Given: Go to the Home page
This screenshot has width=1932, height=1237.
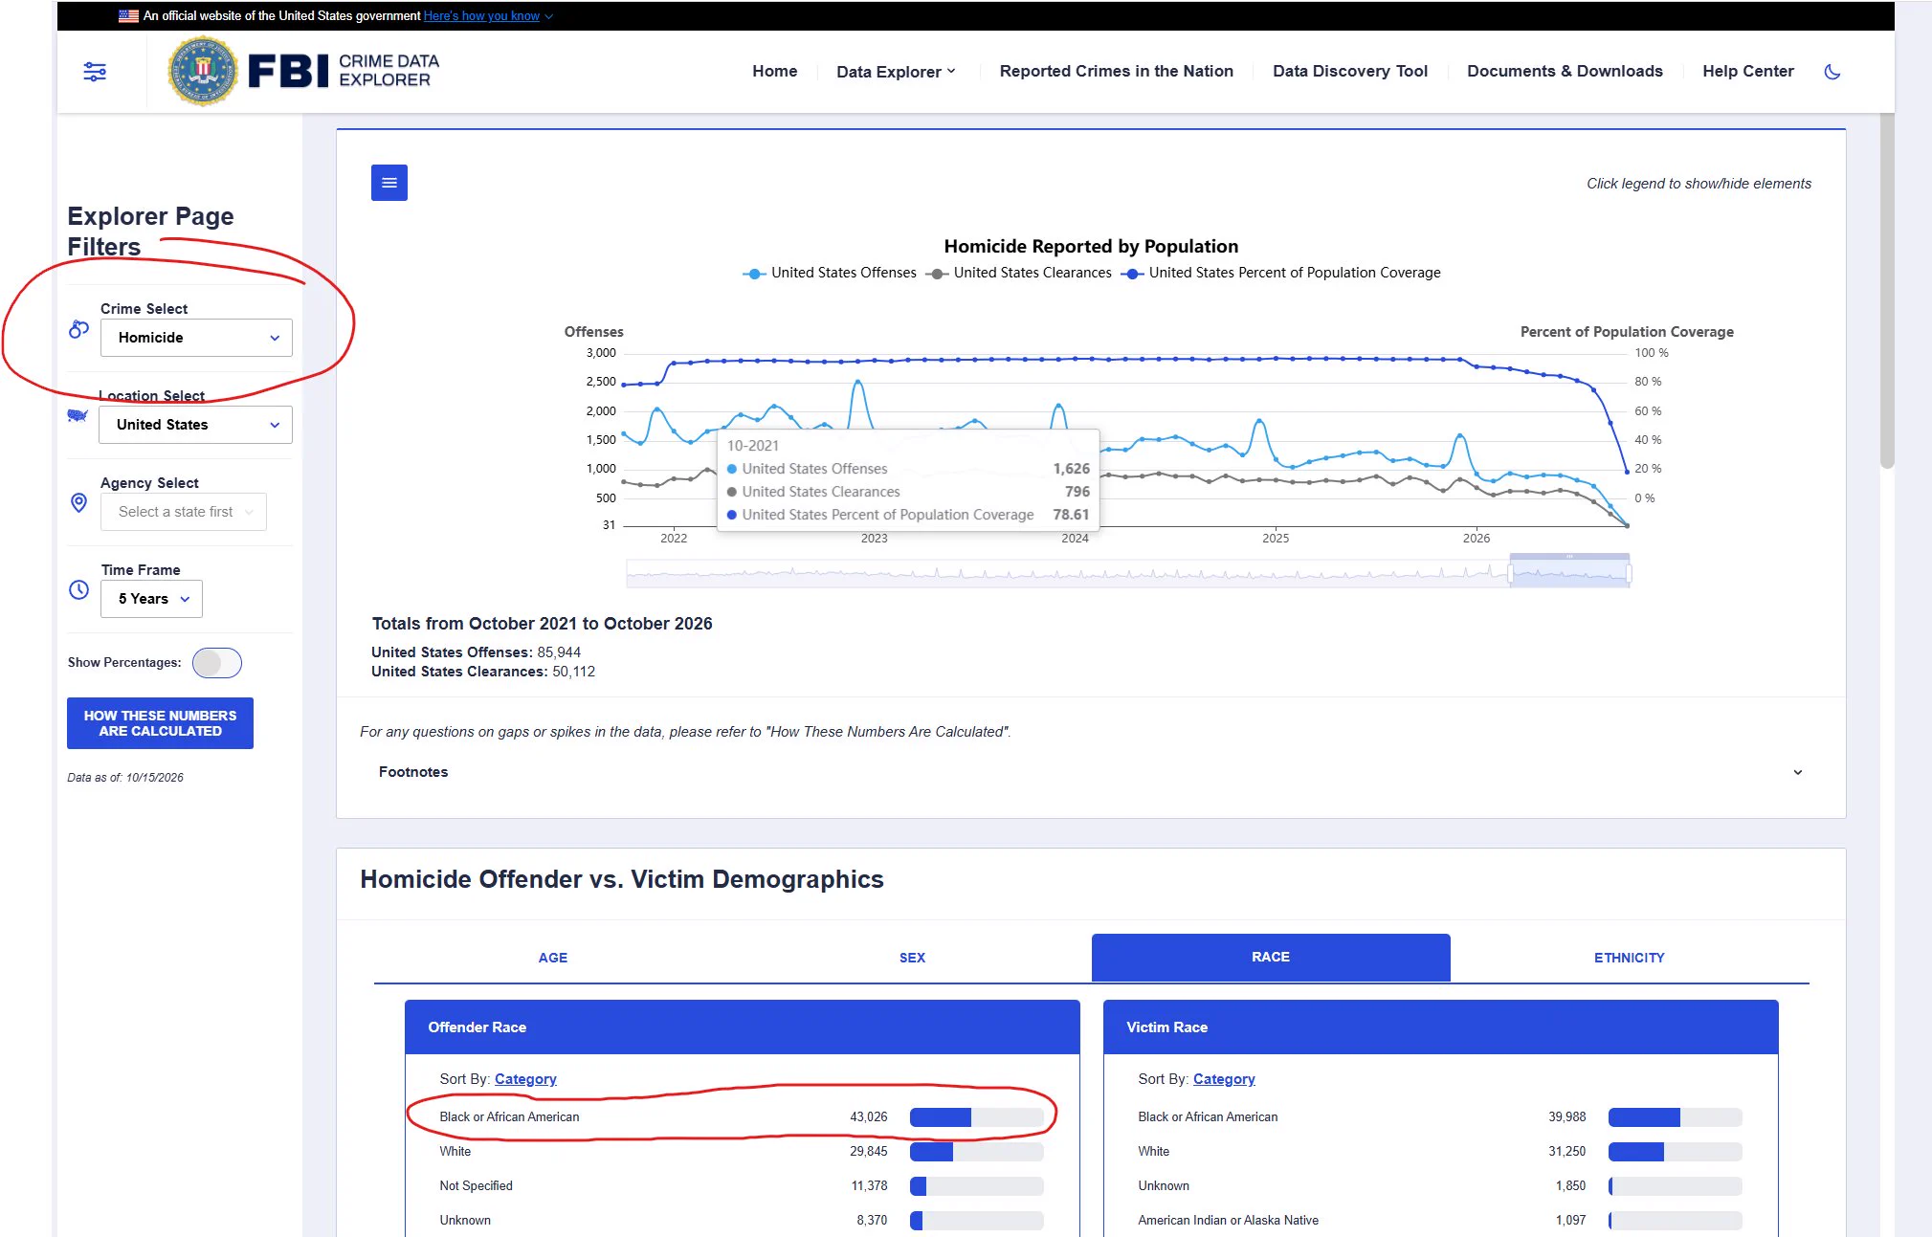Looking at the screenshot, I should 775,71.
